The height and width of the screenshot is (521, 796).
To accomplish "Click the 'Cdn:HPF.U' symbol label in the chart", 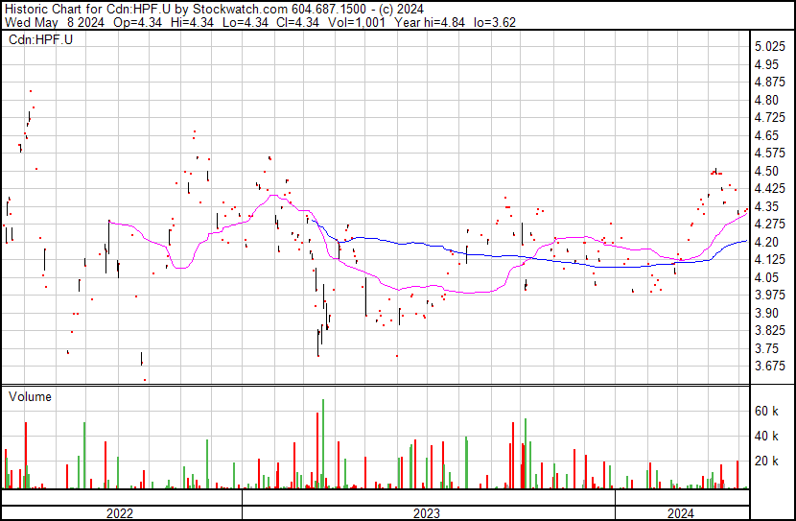I will (x=40, y=39).
